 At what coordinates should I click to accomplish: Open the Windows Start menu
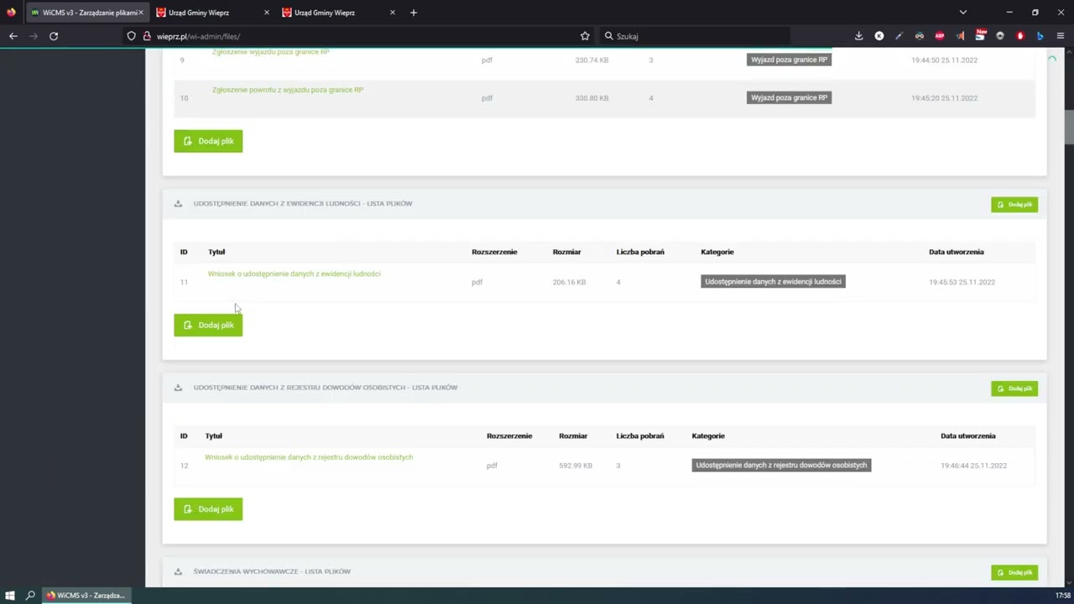10,596
